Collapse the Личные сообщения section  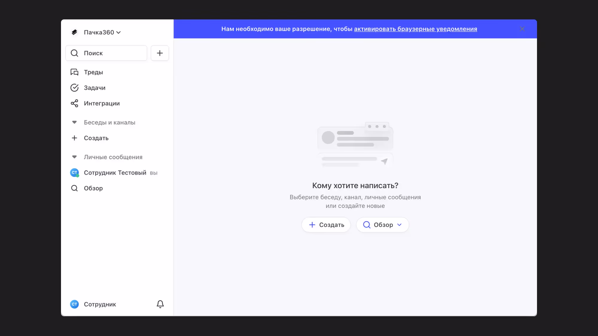tap(74, 157)
